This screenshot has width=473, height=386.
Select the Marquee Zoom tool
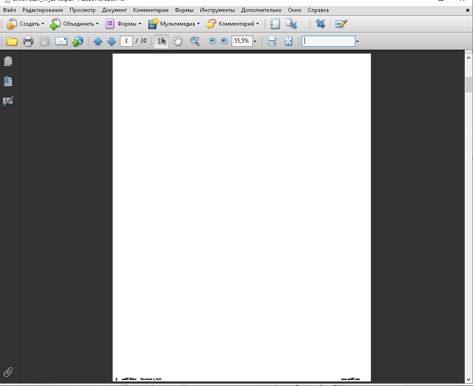coord(195,41)
